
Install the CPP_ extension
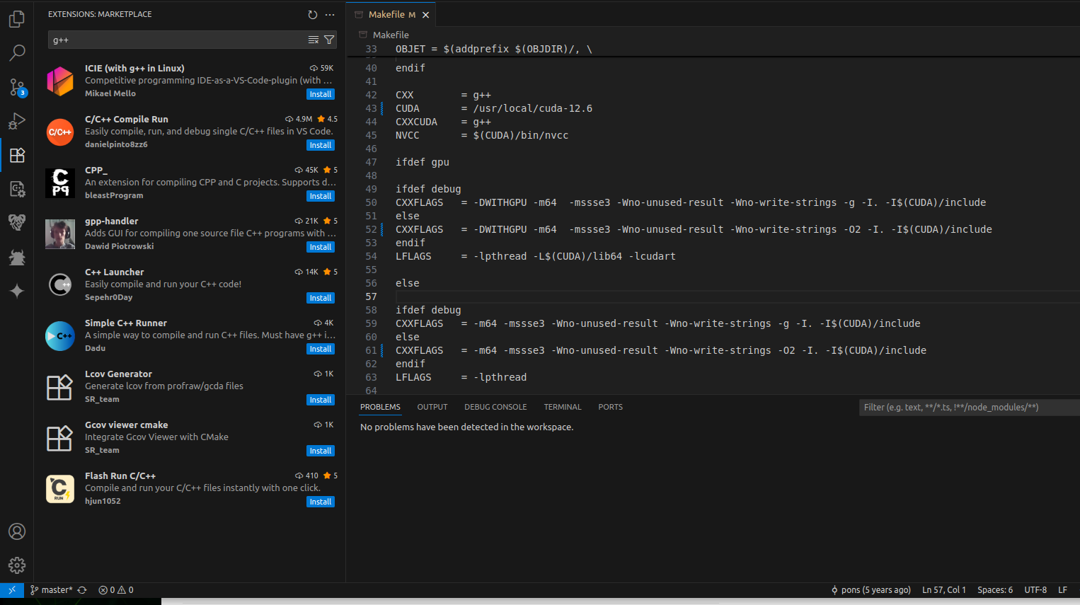pos(321,196)
